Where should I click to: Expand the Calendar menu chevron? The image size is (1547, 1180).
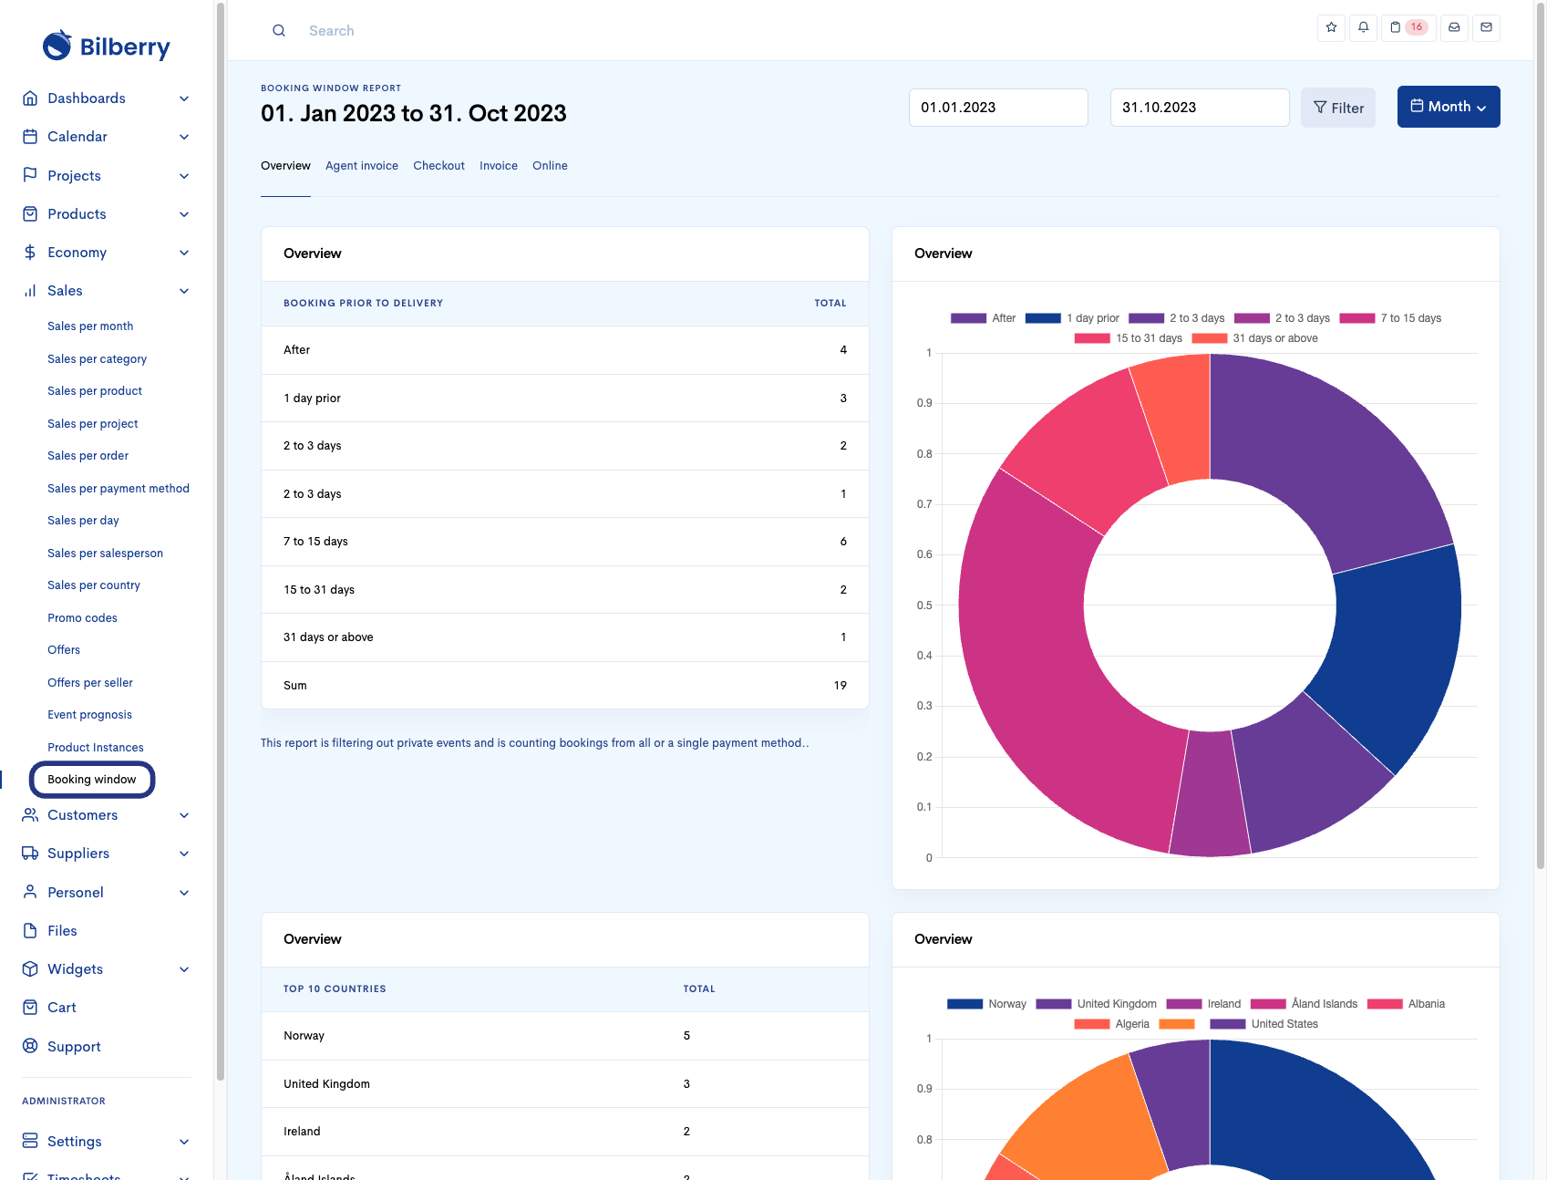click(x=184, y=137)
